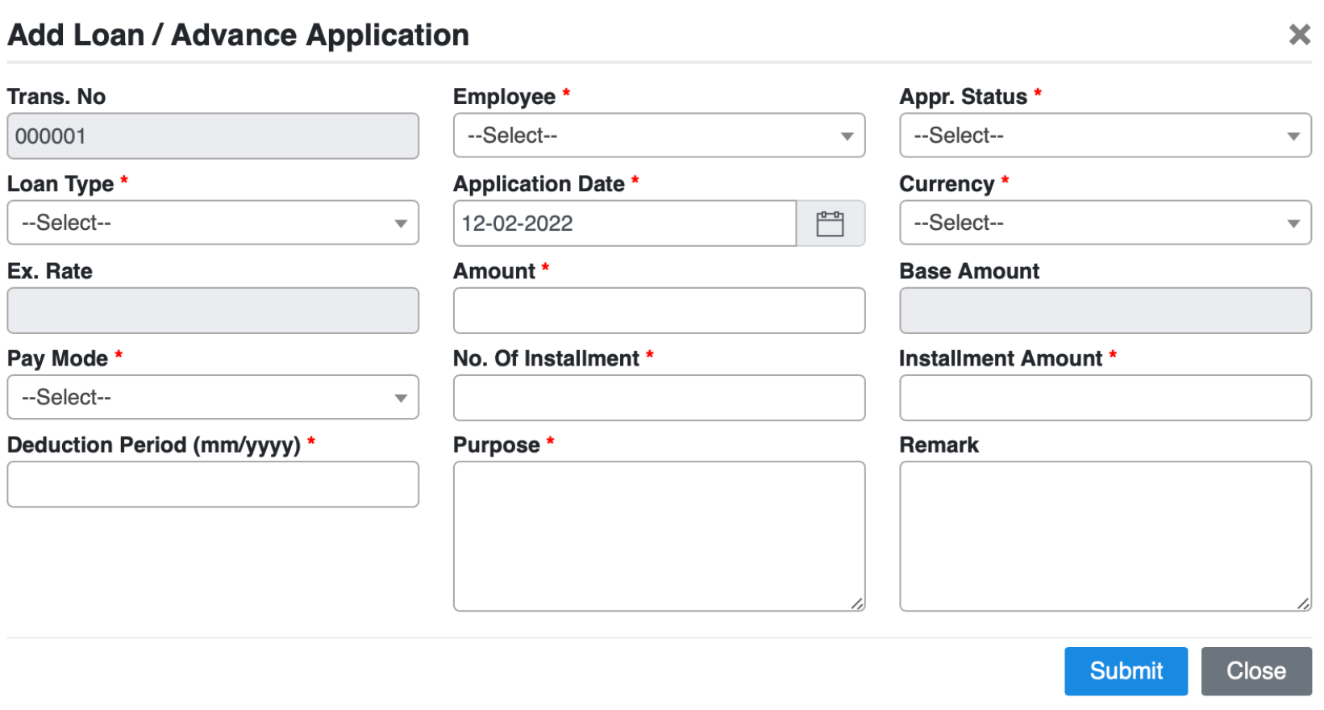Click the Loan Type label
The image size is (1324, 710).
tap(60, 184)
